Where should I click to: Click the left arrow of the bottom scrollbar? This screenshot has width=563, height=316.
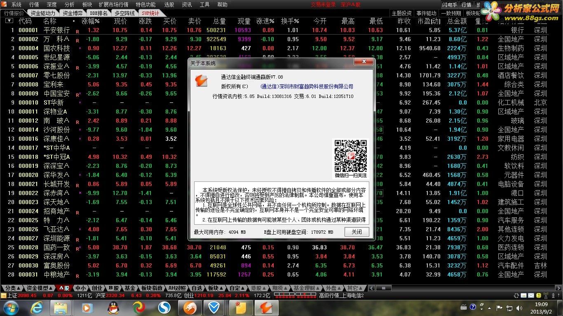click(x=371, y=288)
